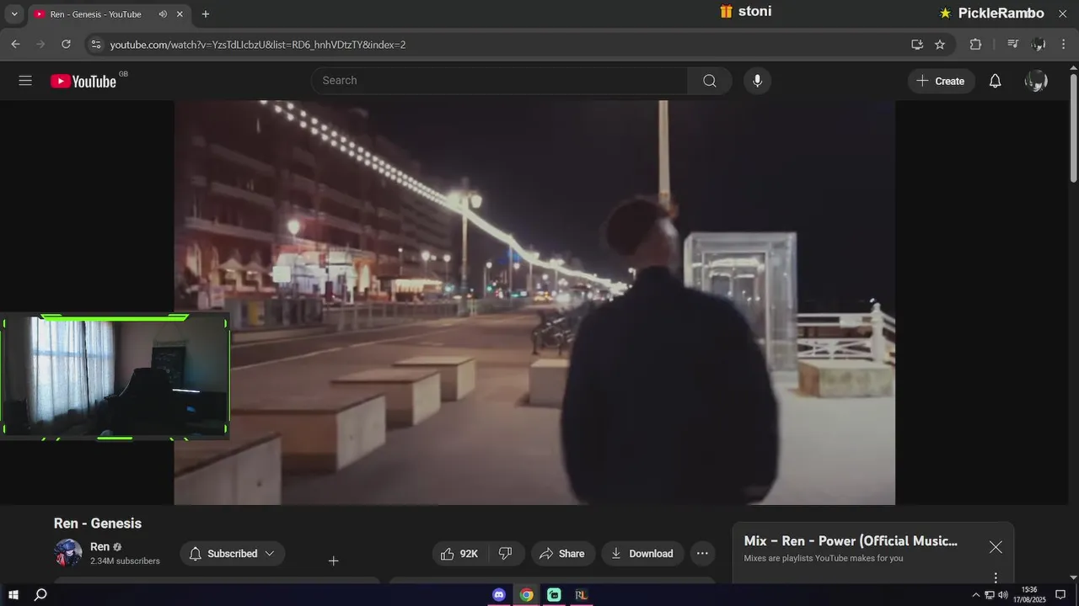Click the 2.34M subscribers text
The height and width of the screenshot is (606, 1079).
tap(125, 561)
